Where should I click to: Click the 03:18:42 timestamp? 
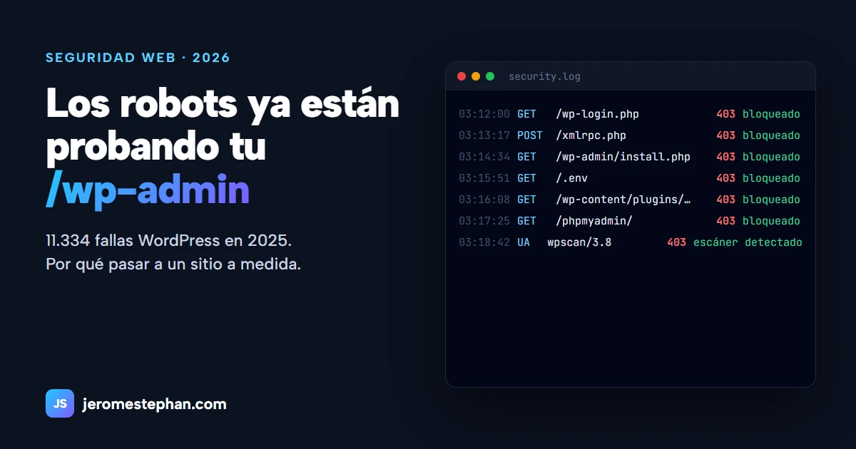[x=484, y=242]
